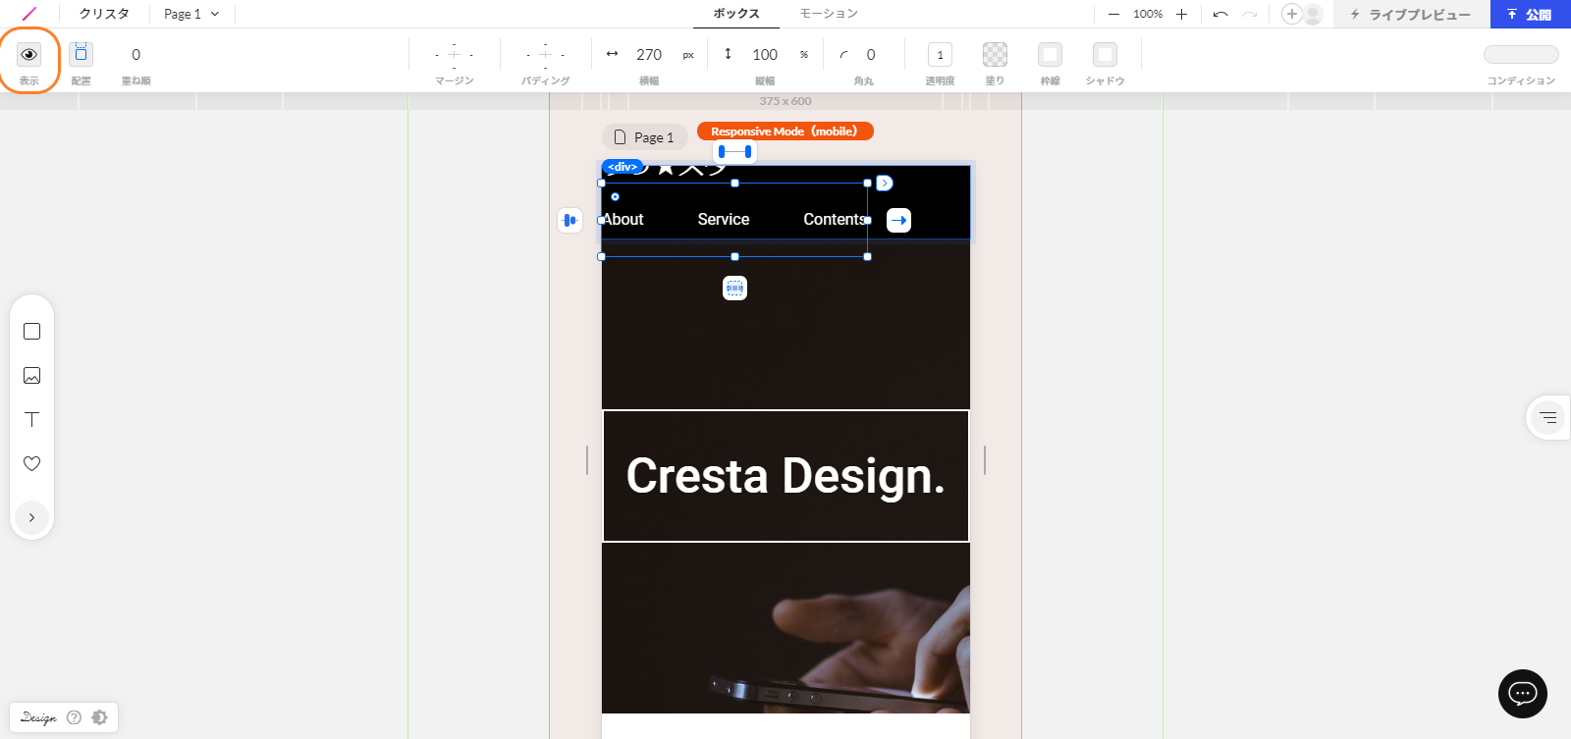Zoom out with the minus icon
1571x739 pixels.
1113,14
